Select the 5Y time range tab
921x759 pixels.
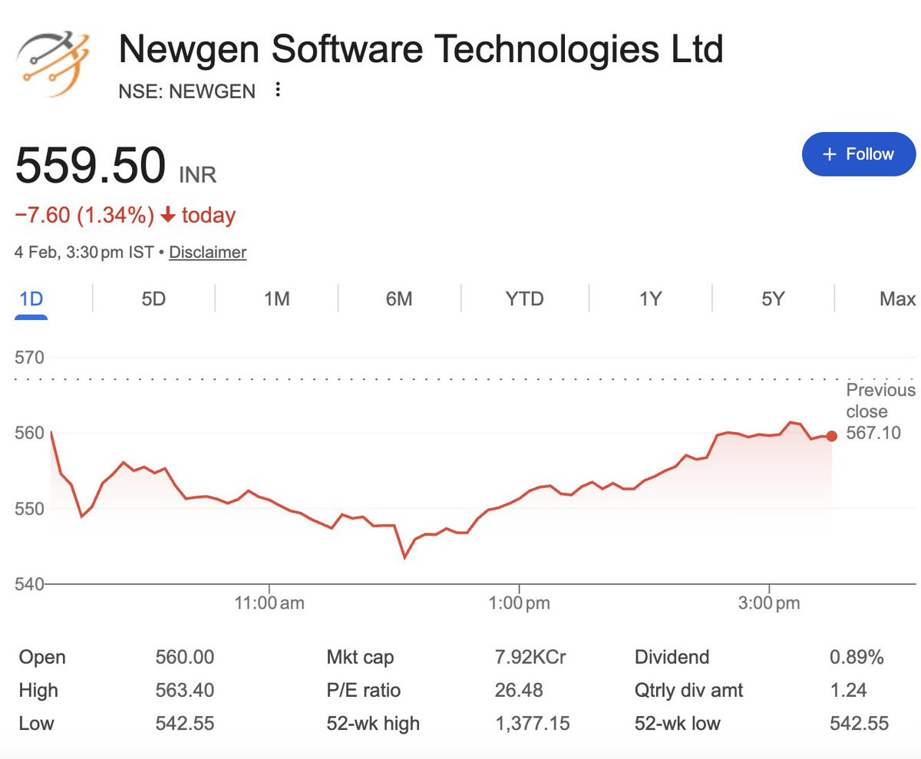click(773, 299)
